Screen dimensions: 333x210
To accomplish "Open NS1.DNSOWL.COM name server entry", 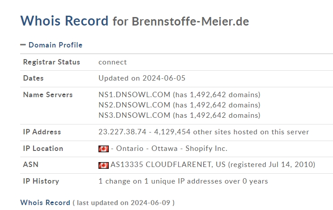I will coord(134,94).
